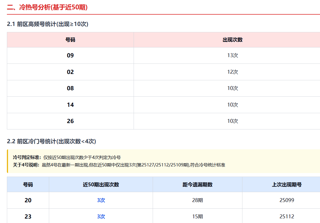Select number 09 in the high-frequency table
The height and width of the screenshot is (223, 320).
point(70,55)
